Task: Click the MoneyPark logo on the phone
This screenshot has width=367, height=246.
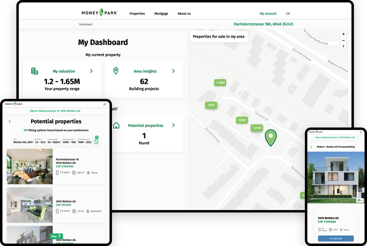Action: pyautogui.click(x=316, y=132)
